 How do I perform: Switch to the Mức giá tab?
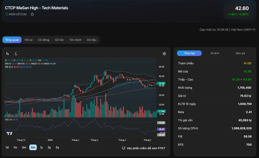point(240,53)
